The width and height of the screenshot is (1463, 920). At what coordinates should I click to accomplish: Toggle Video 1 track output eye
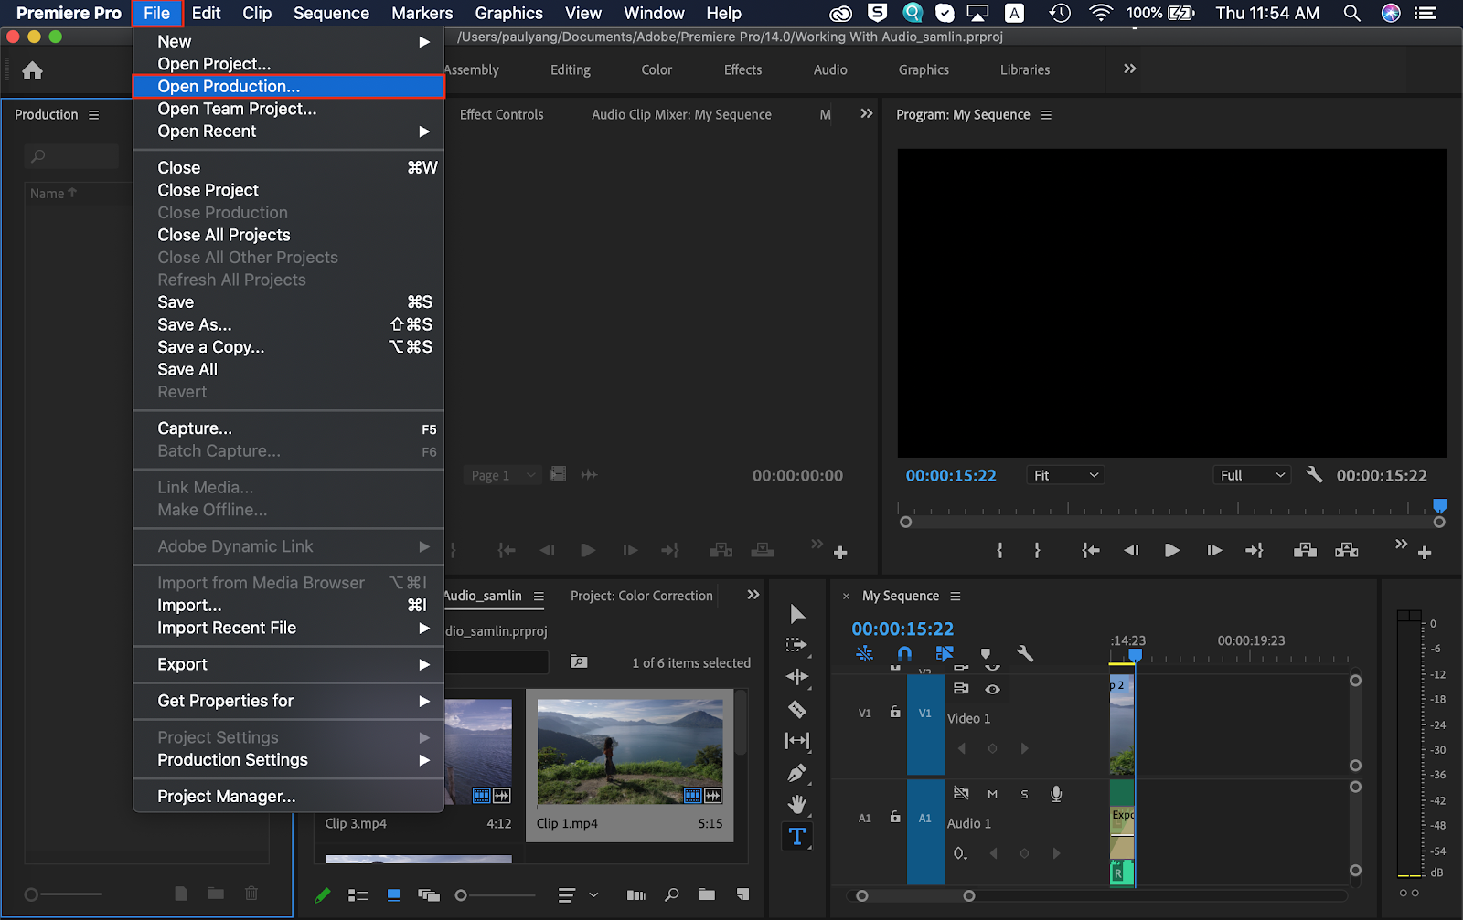coord(992,689)
